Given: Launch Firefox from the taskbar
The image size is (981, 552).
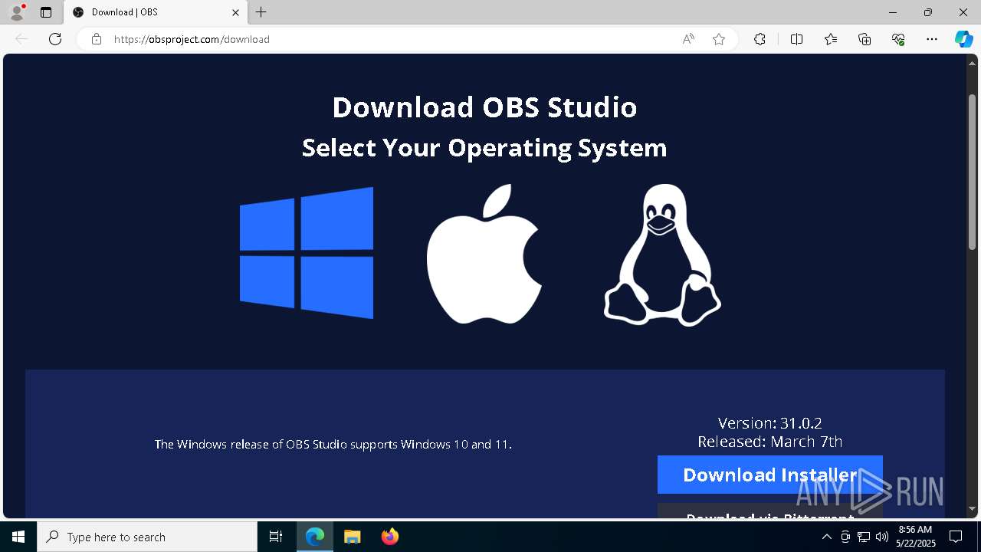Looking at the screenshot, I should pyautogui.click(x=390, y=537).
